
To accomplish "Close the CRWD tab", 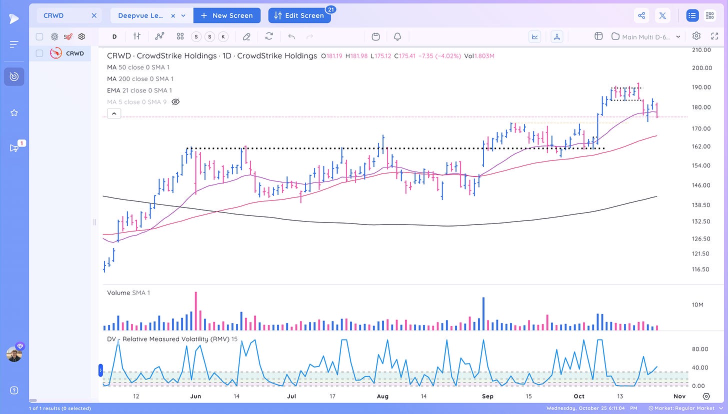I will pos(94,15).
